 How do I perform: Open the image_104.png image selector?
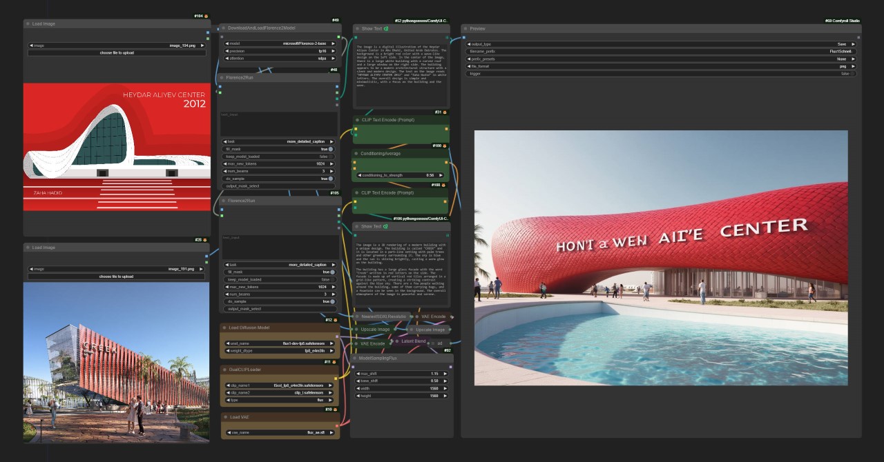point(117,46)
